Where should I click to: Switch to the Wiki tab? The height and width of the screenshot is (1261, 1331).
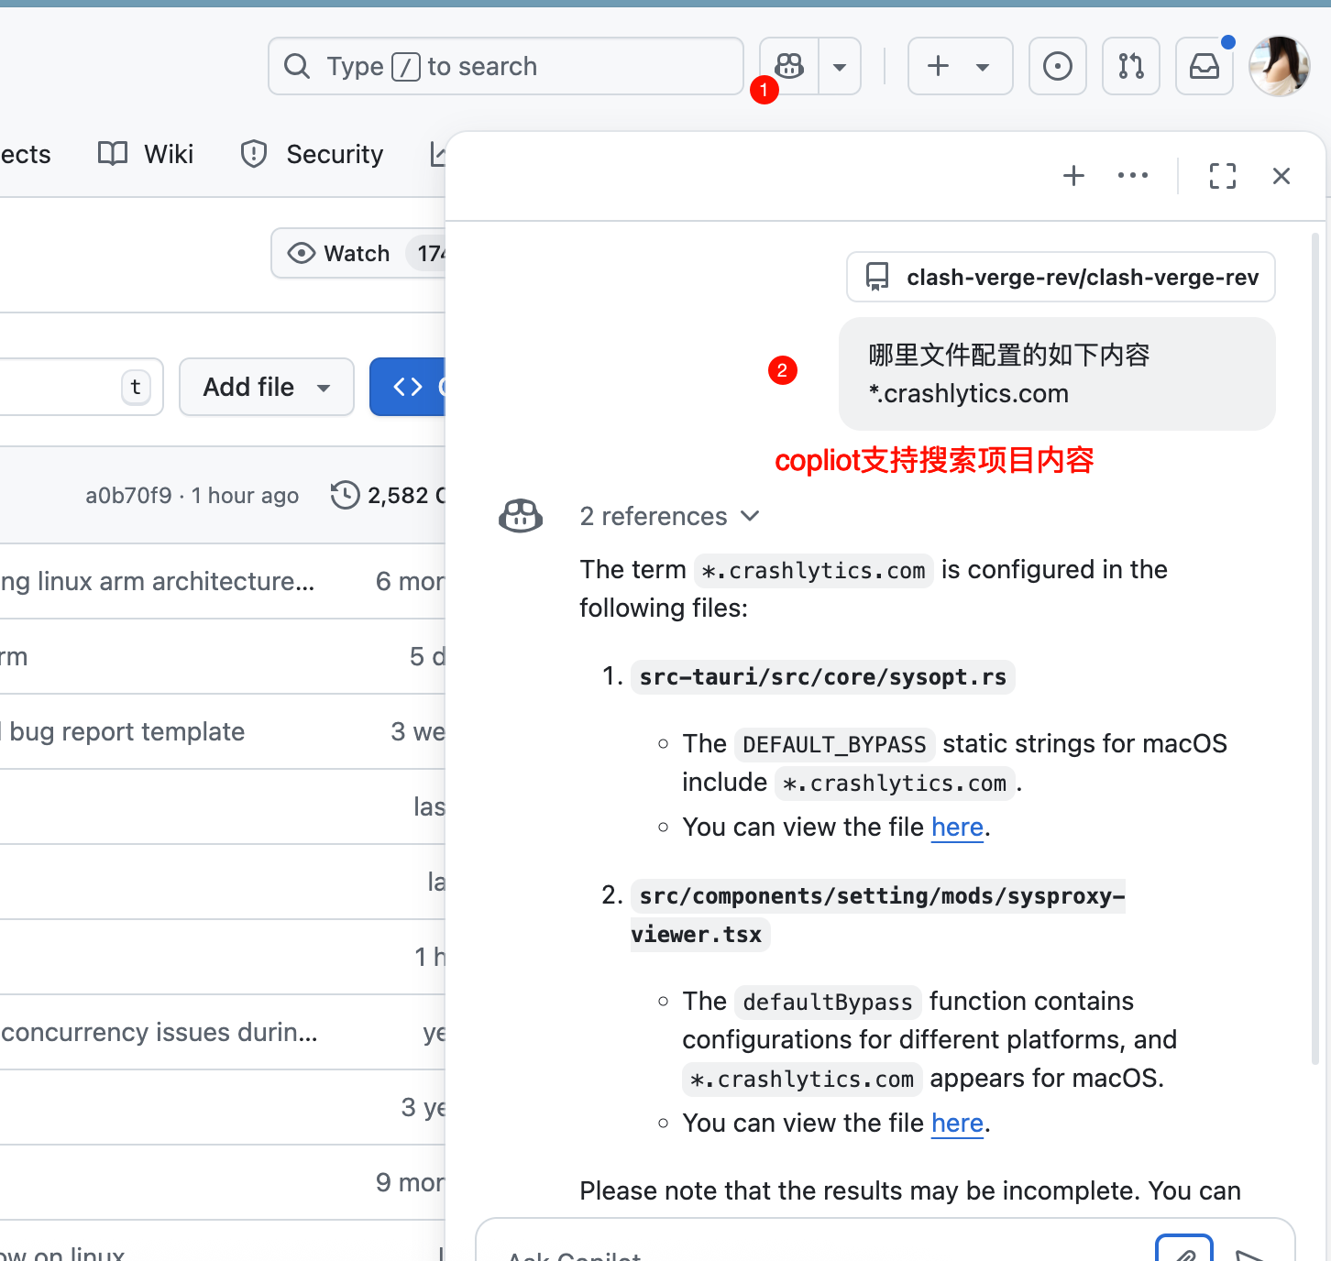coord(147,154)
